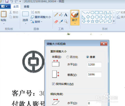Select the Cloud callout shape
Viewport: 125px width, 106px height.
pos(110,21)
